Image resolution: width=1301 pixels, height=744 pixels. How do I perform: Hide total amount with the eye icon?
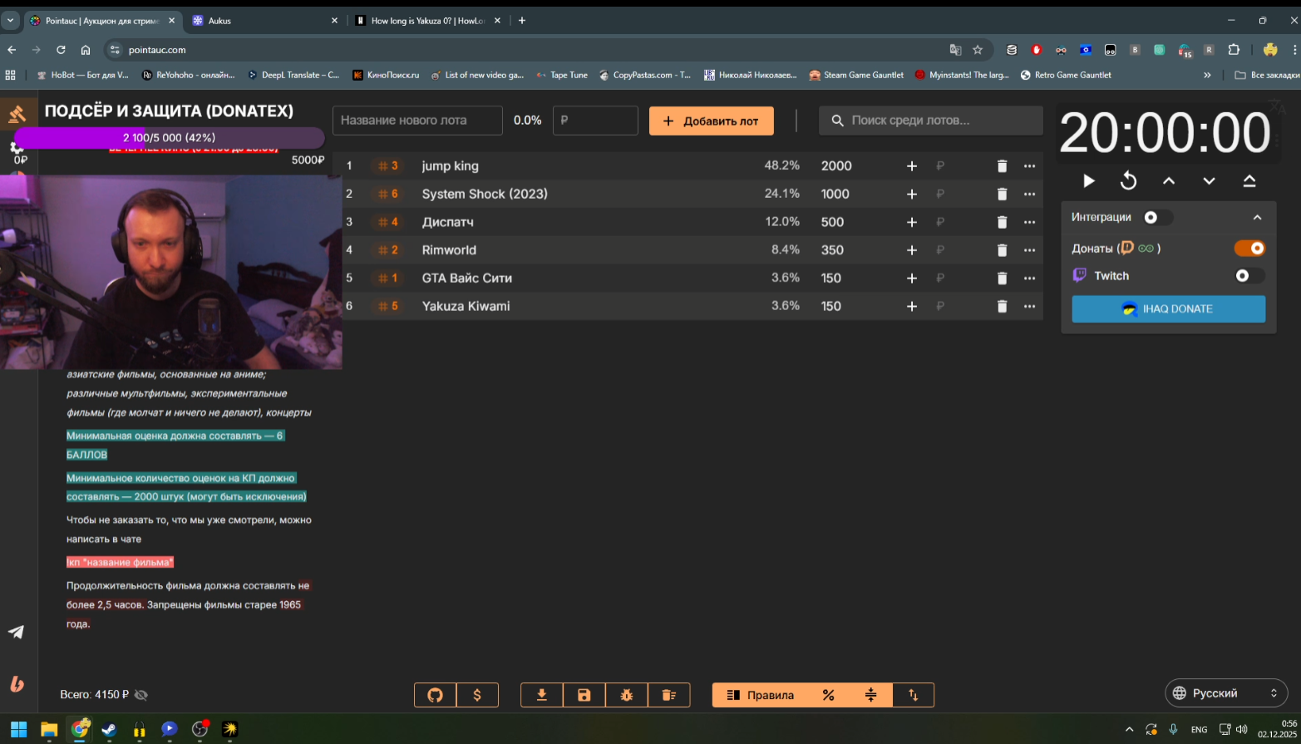pyautogui.click(x=141, y=695)
